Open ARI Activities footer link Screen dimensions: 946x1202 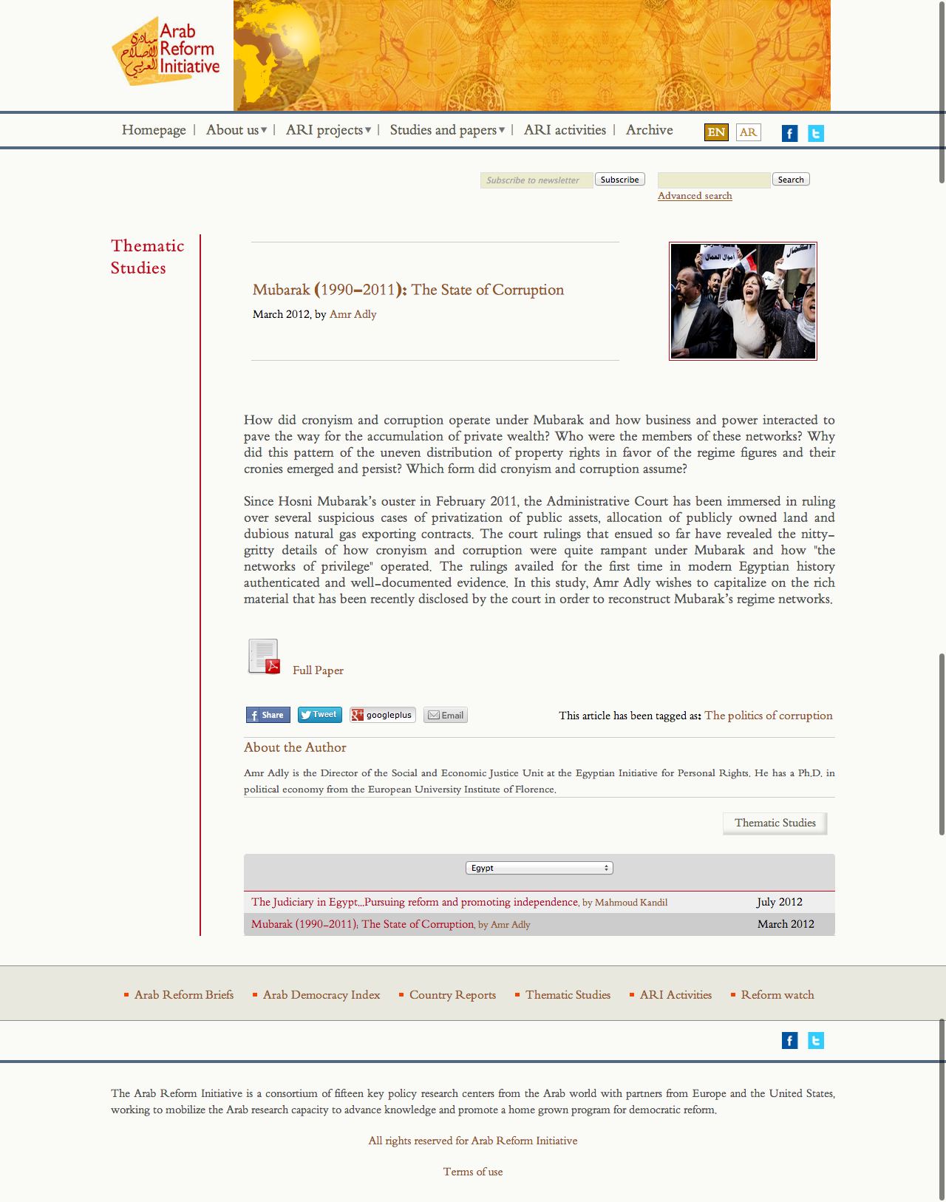click(676, 995)
